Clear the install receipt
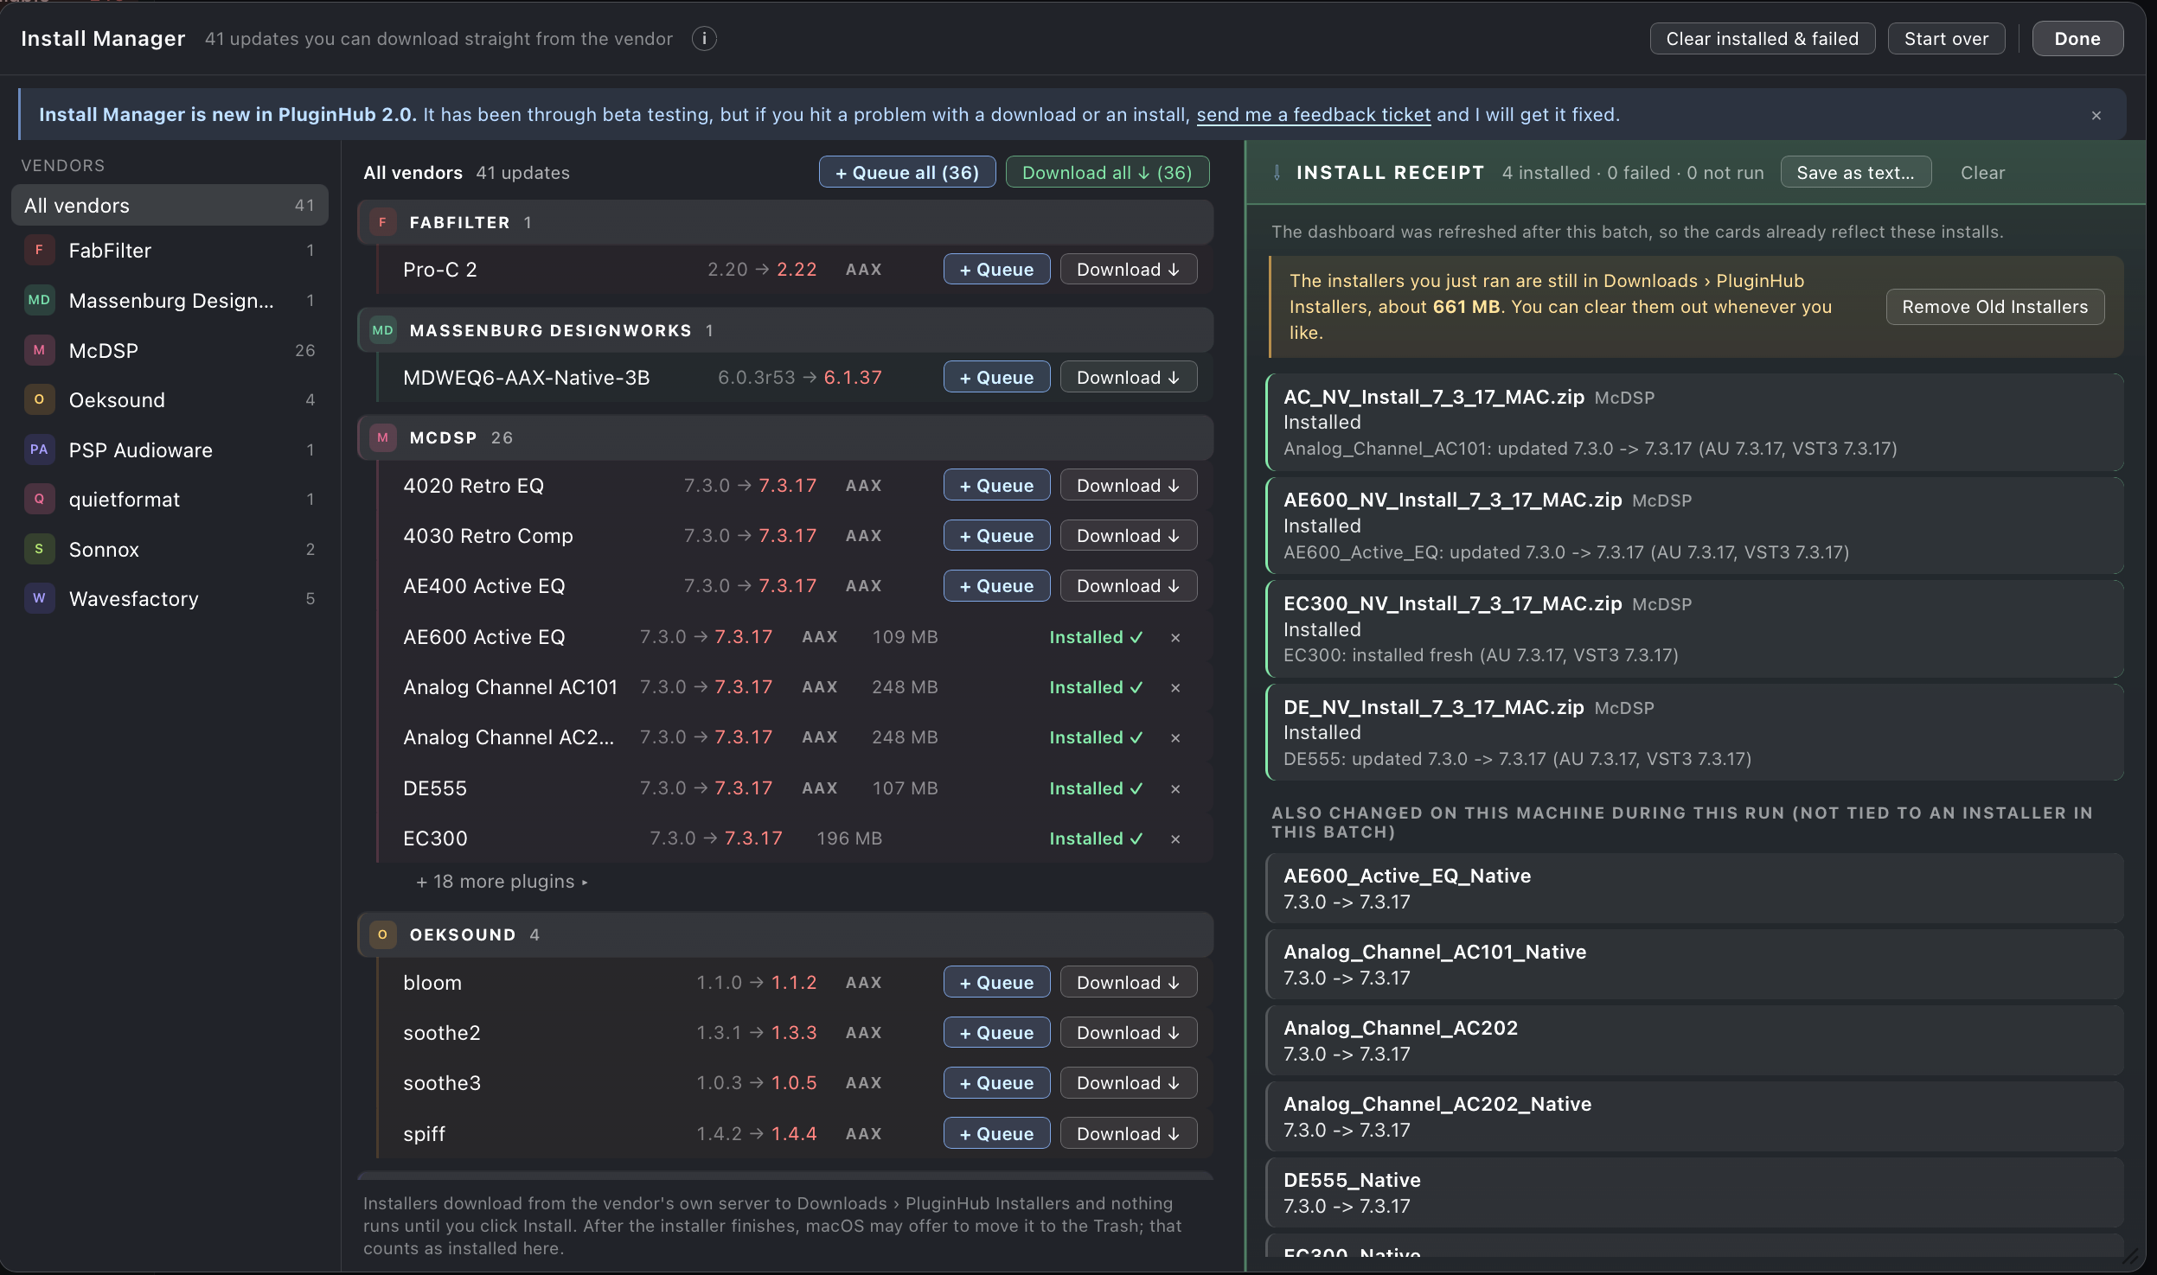This screenshot has height=1275, width=2157. pyautogui.click(x=1982, y=172)
